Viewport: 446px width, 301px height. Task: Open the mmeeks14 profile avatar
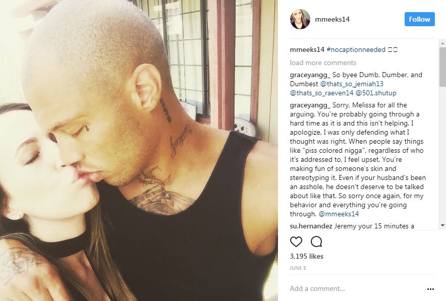[300, 19]
